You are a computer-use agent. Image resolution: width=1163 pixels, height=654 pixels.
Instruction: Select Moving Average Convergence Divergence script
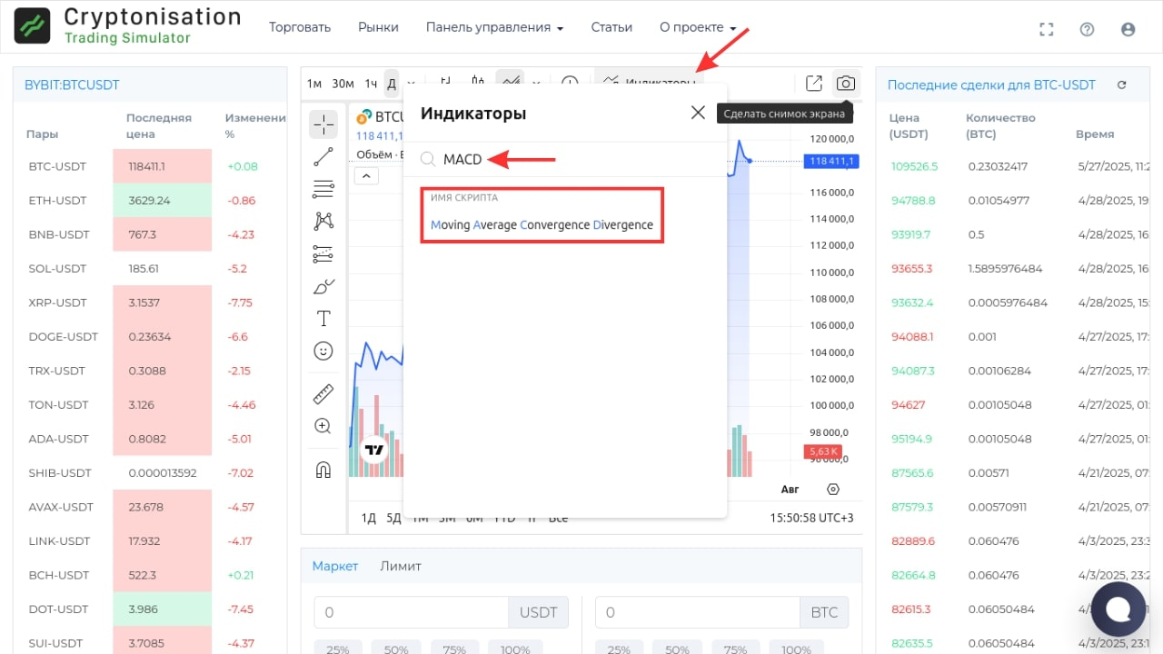[542, 224]
